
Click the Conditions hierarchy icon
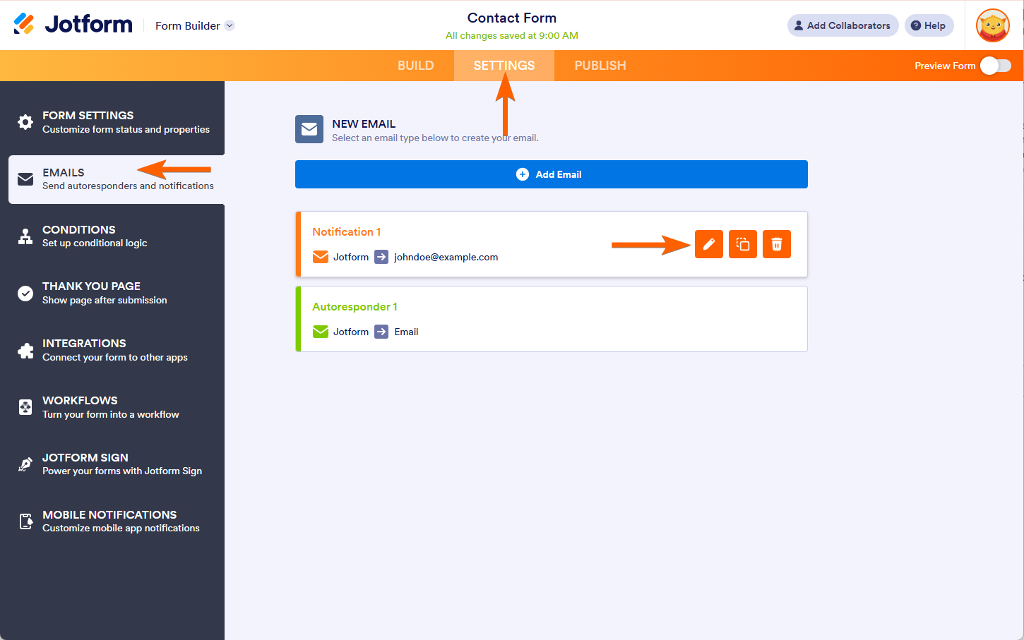coord(25,236)
